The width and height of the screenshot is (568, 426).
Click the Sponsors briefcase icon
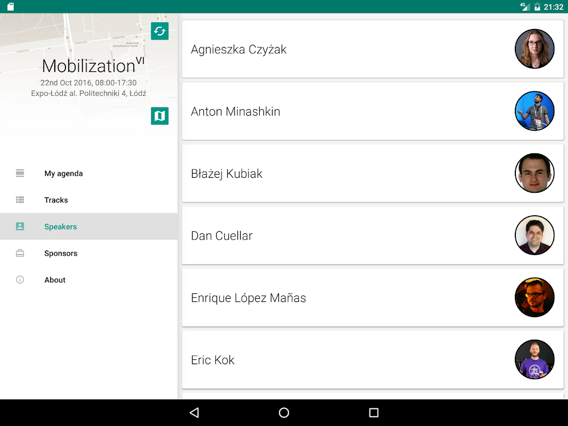click(20, 253)
